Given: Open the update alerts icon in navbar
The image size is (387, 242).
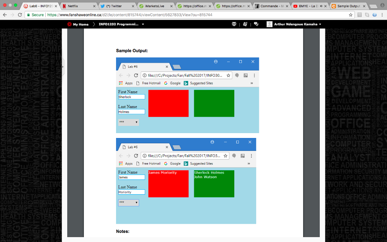Looking at the screenshot, I should tap(245, 24).
